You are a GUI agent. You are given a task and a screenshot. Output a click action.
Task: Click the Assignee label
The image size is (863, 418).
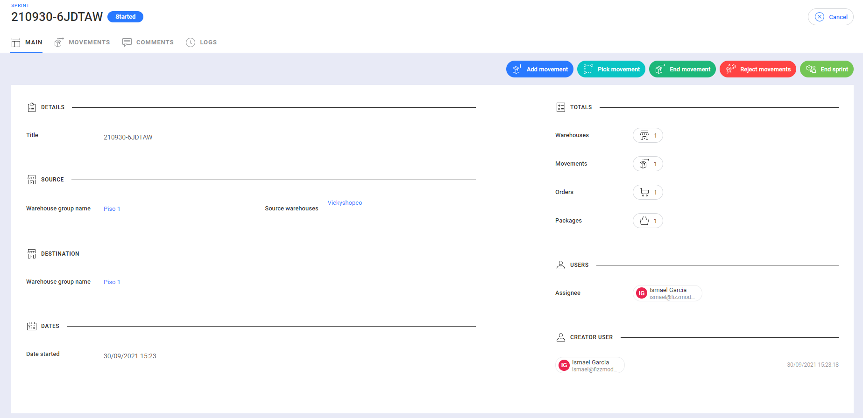pos(568,293)
